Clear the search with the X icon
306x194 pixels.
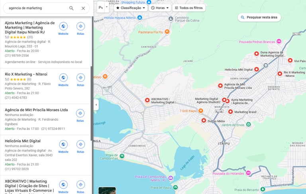click(83, 8)
